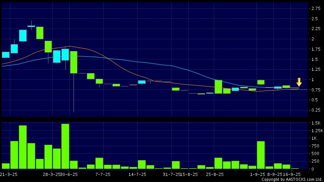
Task: Click the 21-3-25 date label
Action: click(x=8, y=174)
